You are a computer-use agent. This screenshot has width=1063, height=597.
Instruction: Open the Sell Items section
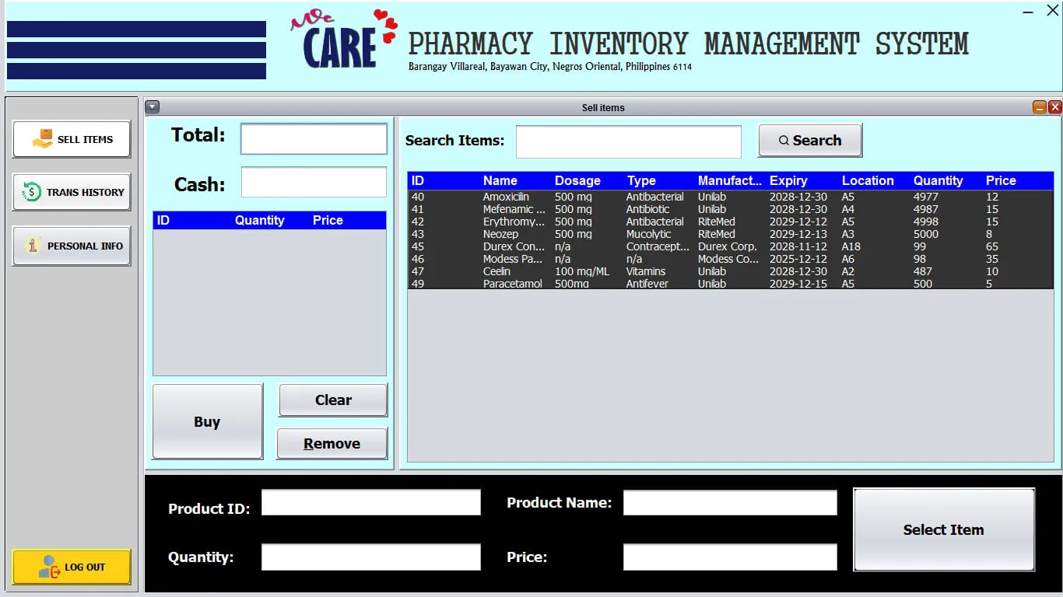tap(72, 139)
